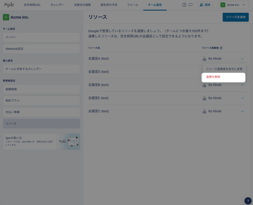This screenshot has width=253, height=205.
Task: Open メンバー in the sidebar
Action: tap(41, 37)
